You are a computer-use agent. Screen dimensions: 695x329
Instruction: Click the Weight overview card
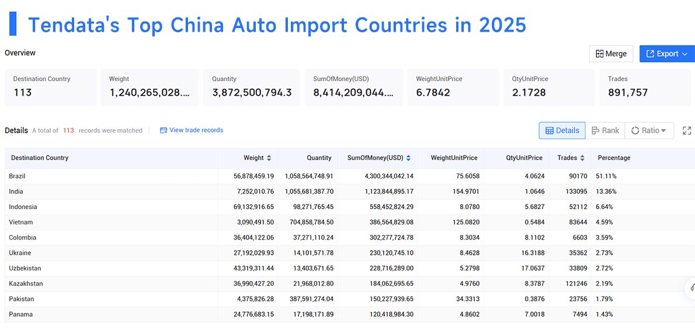[150, 87]
